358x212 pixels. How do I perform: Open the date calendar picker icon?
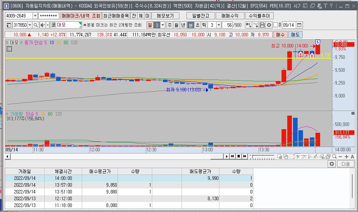coord(299,25)
